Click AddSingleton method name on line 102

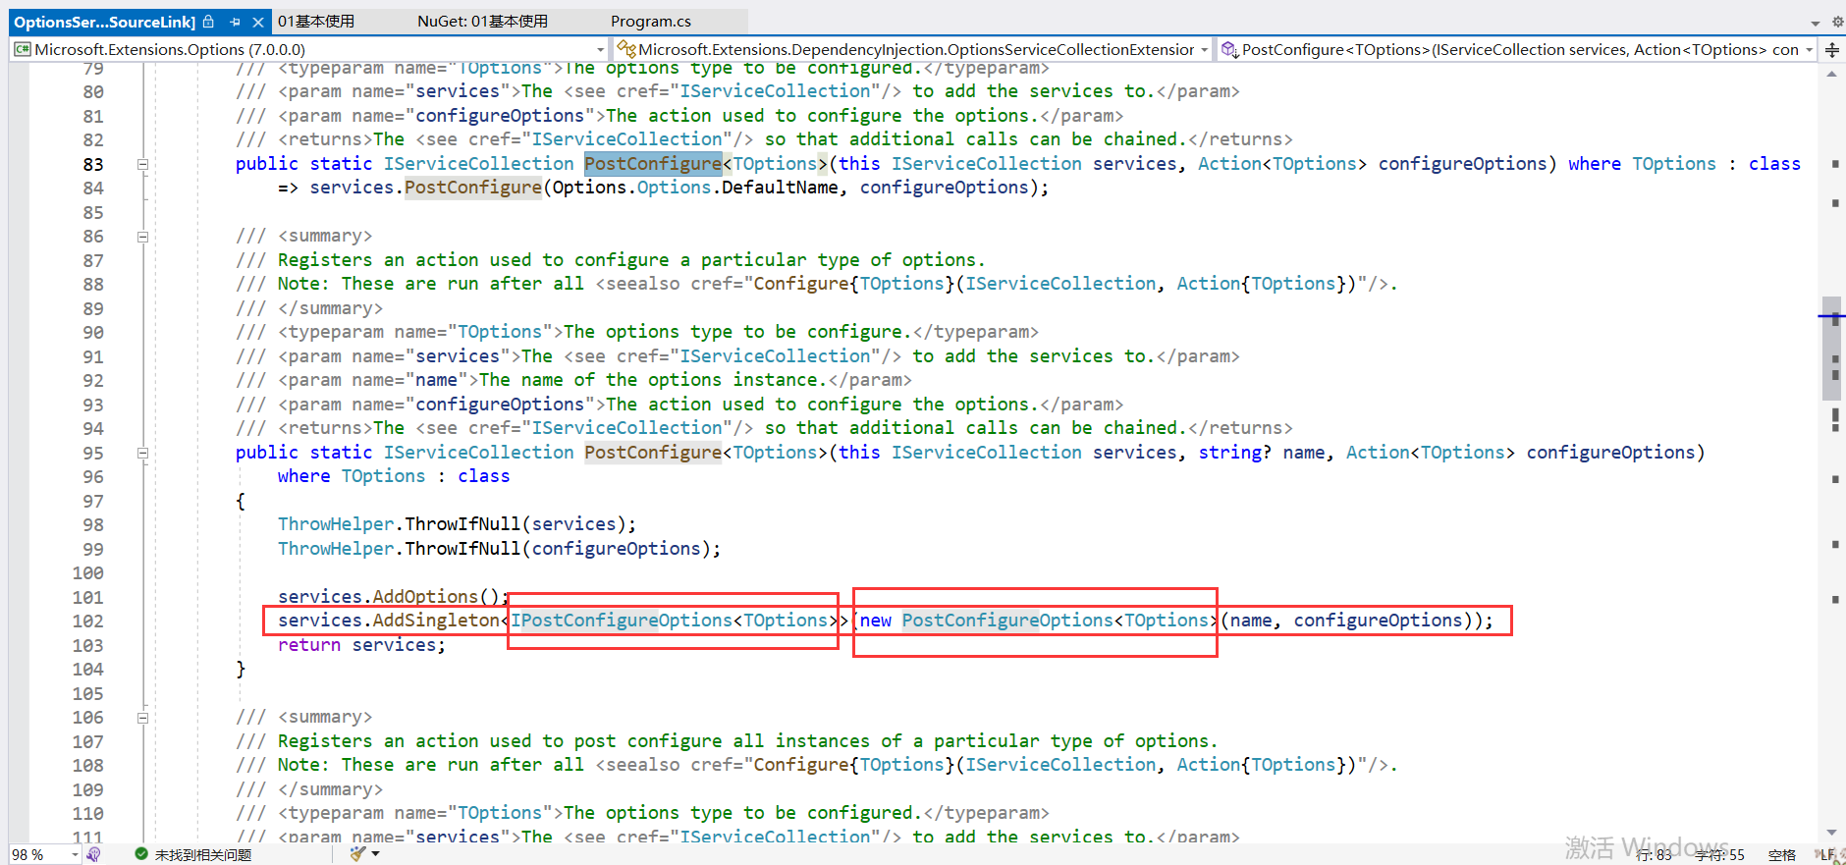coord(436,621)
